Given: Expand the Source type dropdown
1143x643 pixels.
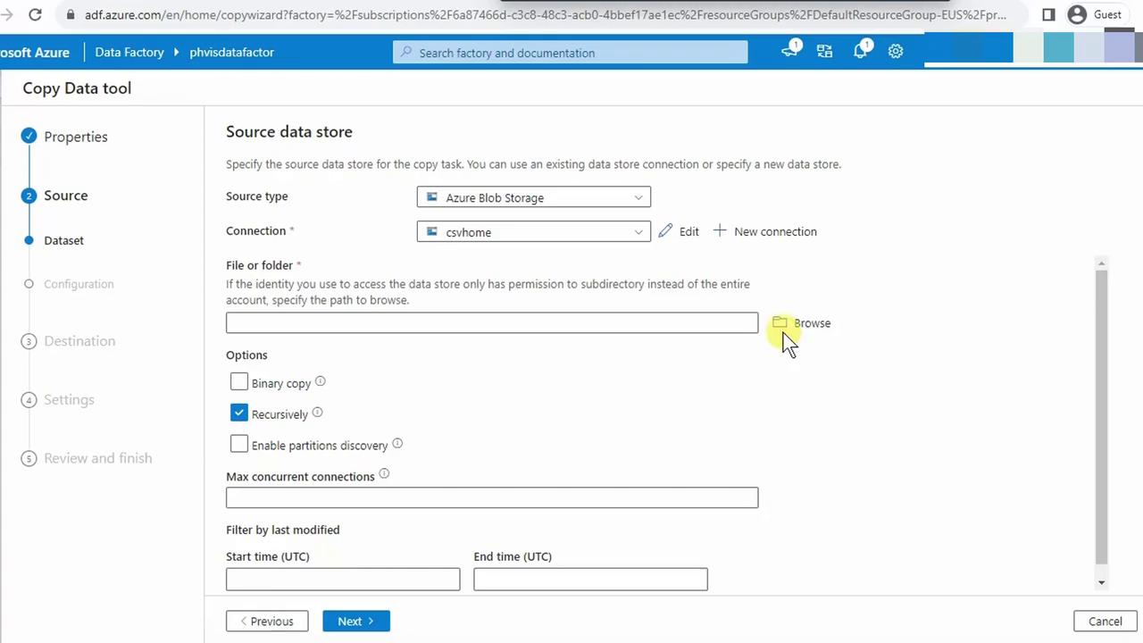Looking at the screenshot, I should pyautogui.click(x=533, y=197).
